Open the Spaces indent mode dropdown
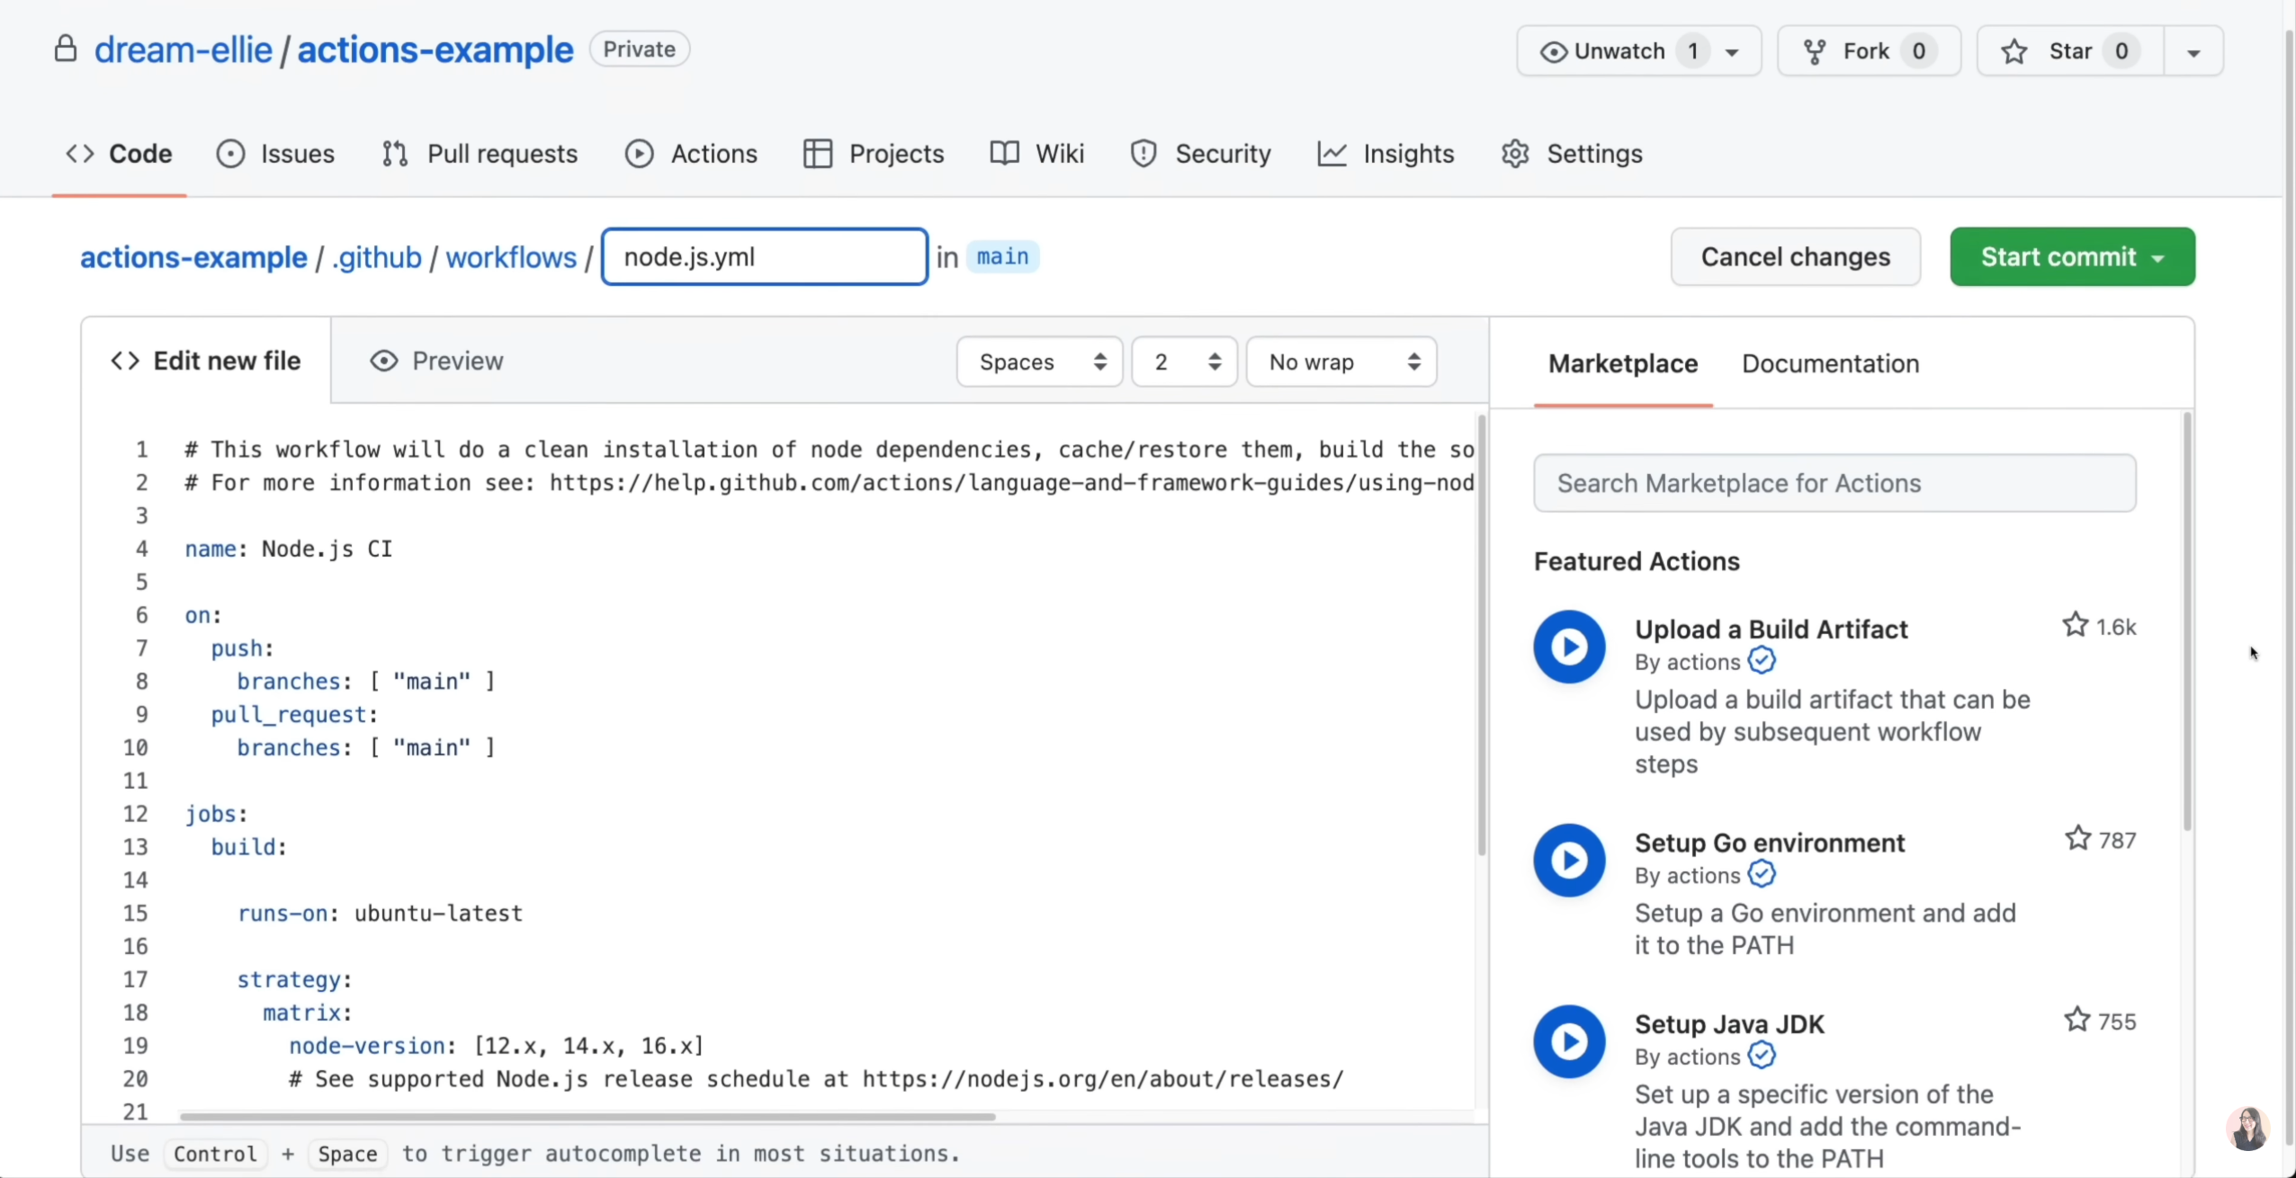 [x=1039, y=362]
